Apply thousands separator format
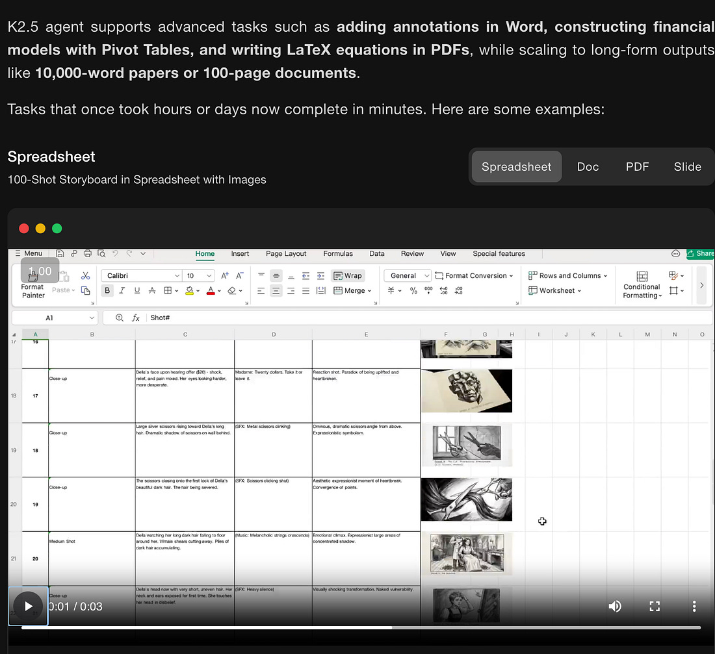This screenshot has width=715, height=654. (428, 290)
